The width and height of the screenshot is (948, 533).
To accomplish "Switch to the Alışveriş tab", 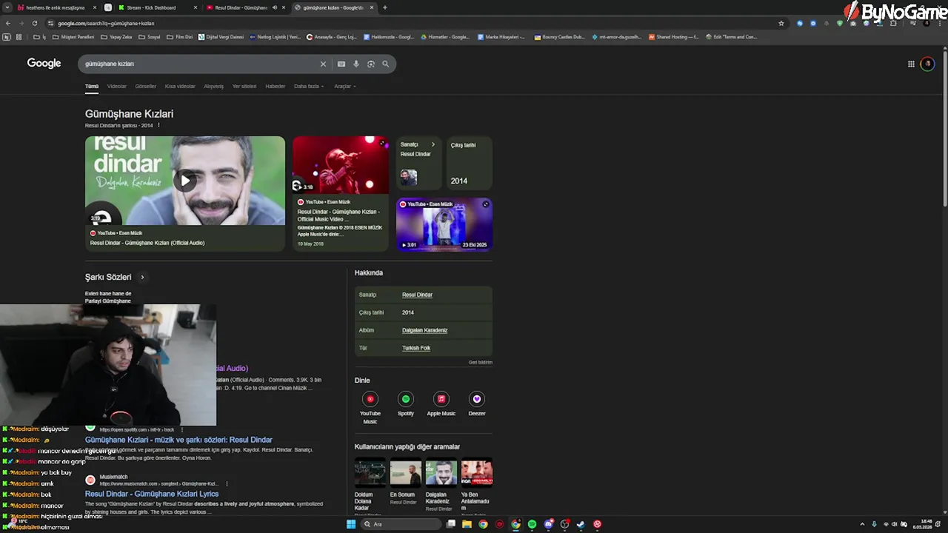I will click(213, 86).
